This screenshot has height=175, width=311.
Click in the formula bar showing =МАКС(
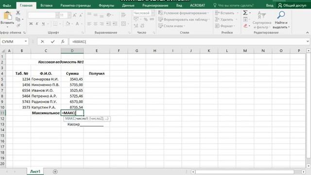(188, 41)
